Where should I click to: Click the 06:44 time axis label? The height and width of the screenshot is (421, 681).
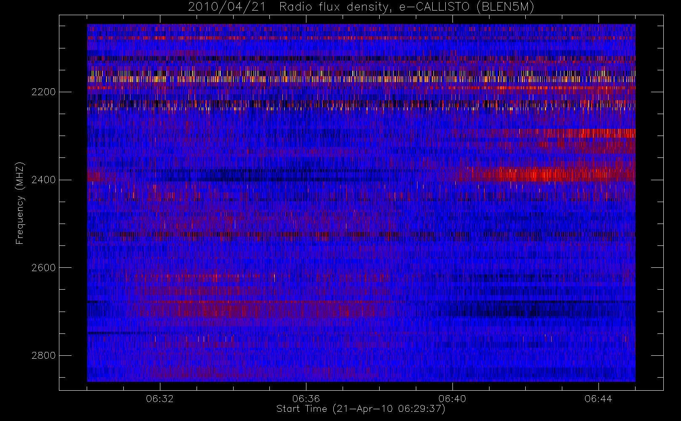pos(599,399)
